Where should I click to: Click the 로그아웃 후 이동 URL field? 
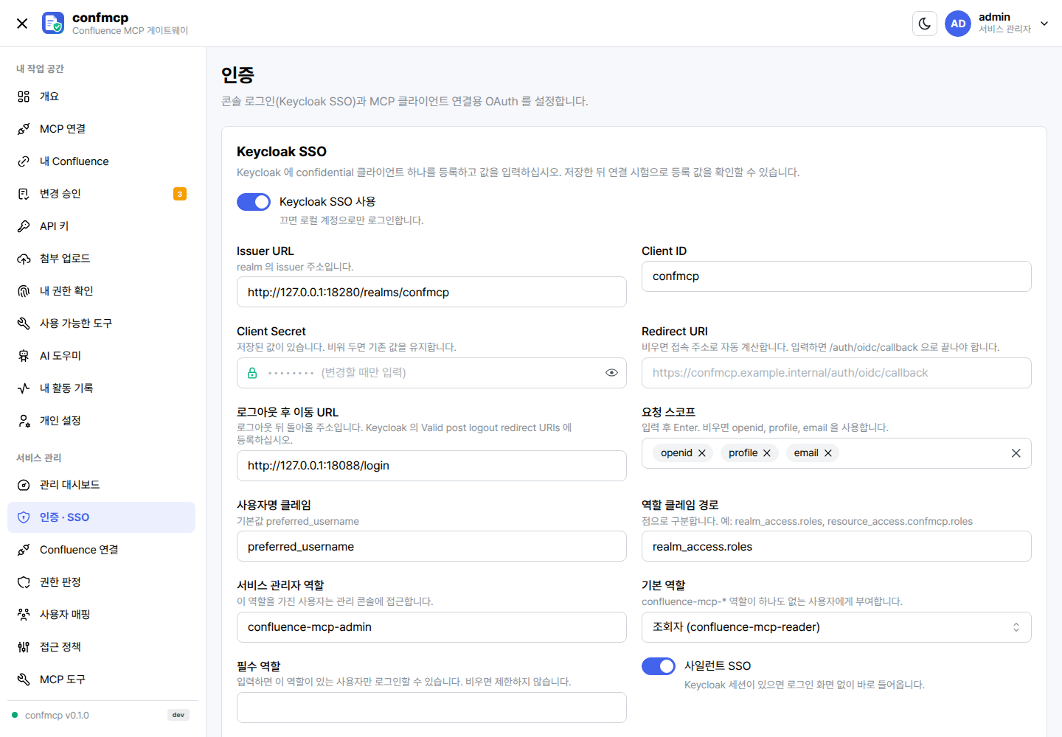(x=431, y=466)
